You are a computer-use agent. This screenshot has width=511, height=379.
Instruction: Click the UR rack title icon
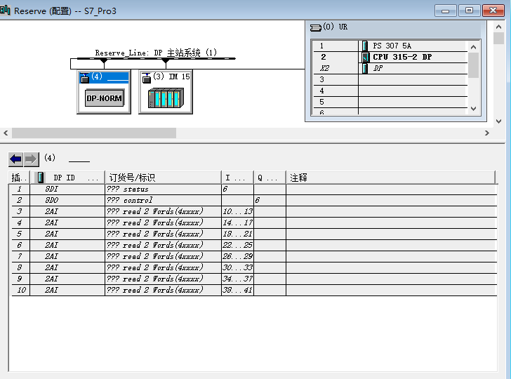[x=315, y=27]
